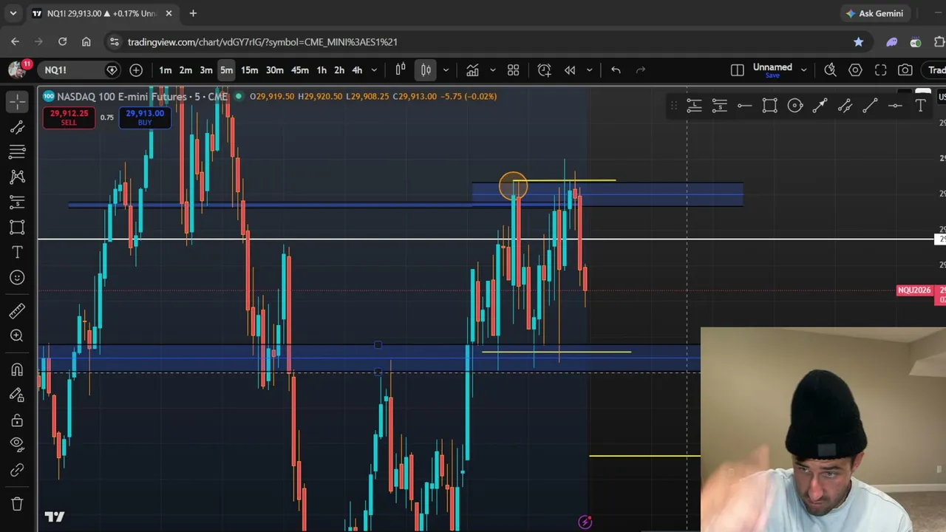The image size is (946, 532).
Task: Click the blue BUY price button
Action: click(145, 117)
